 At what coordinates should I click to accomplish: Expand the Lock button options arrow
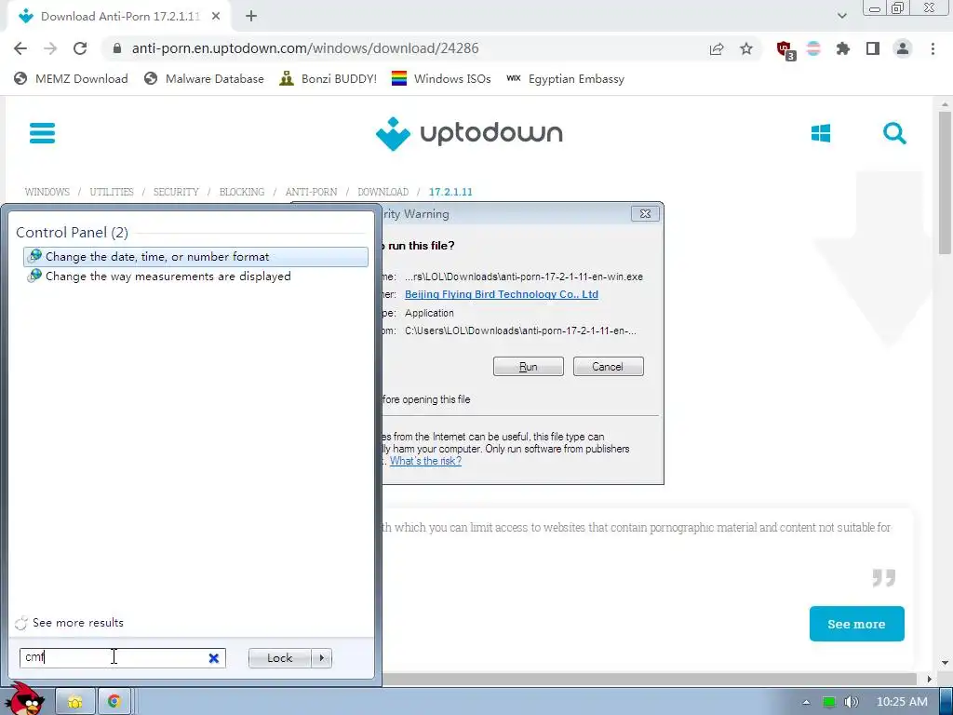click(x=321, y=658)
